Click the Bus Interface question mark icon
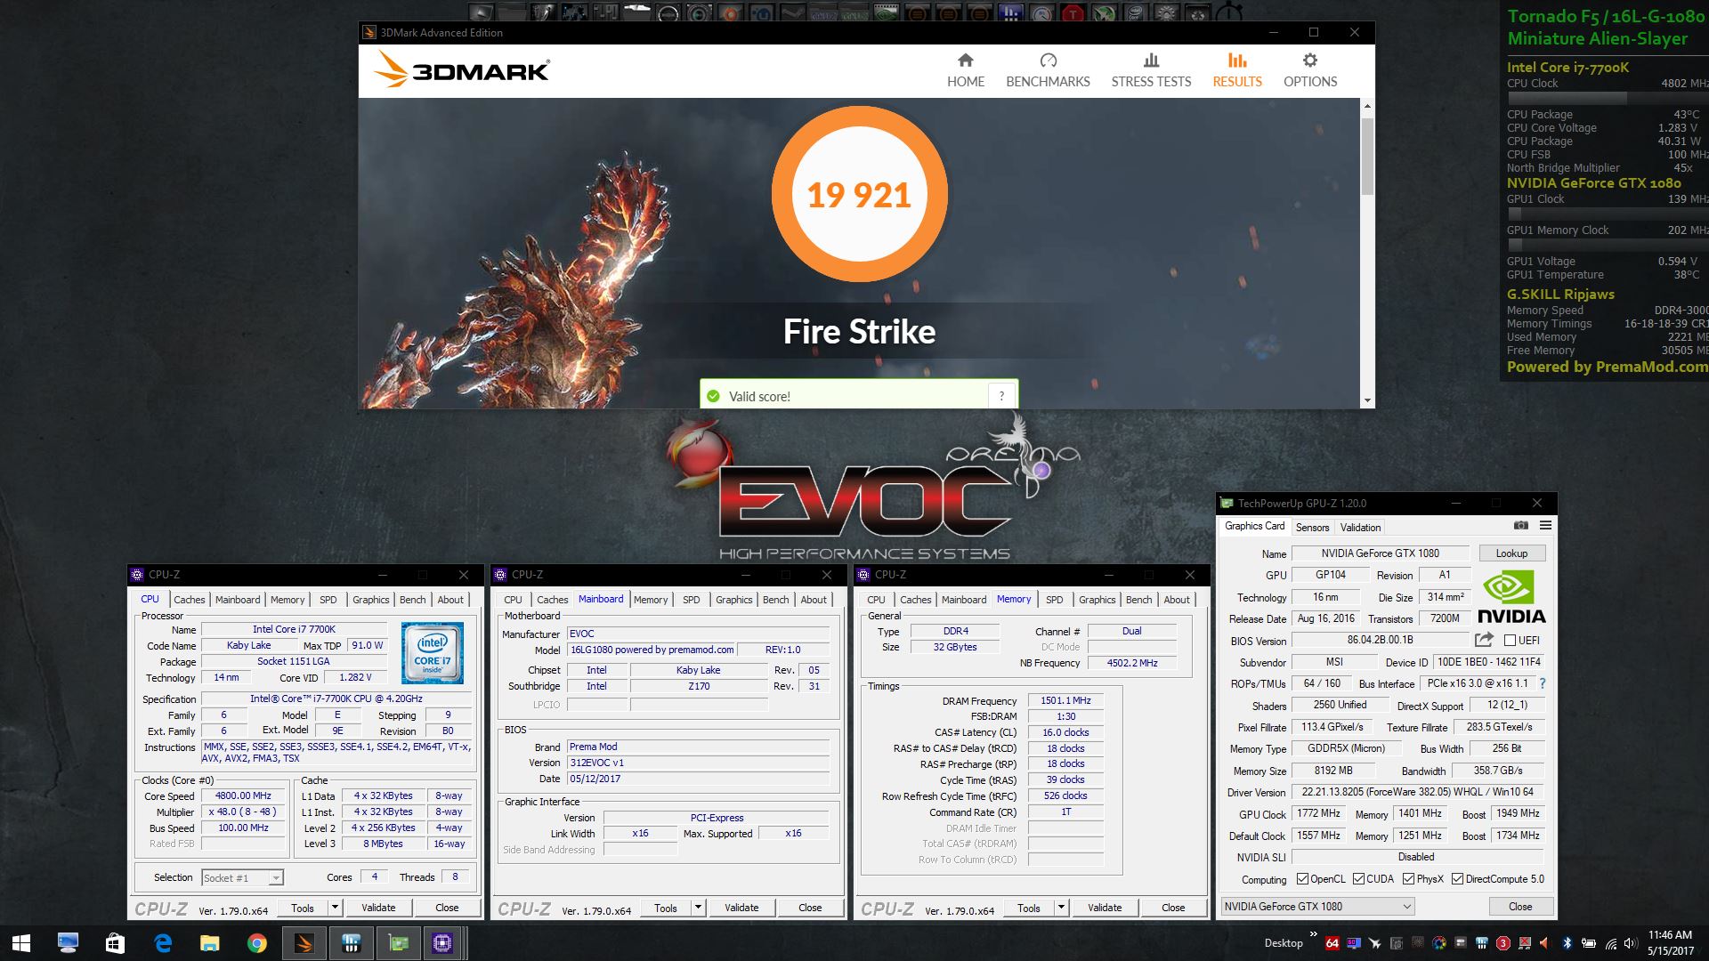The width and height of the screenshot is (1709, 961). 1543,683
